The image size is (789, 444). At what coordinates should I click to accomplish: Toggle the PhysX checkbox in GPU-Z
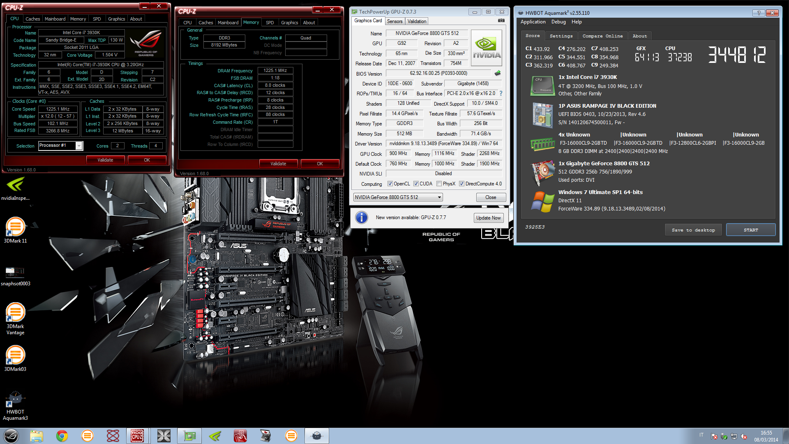[439, 184]
